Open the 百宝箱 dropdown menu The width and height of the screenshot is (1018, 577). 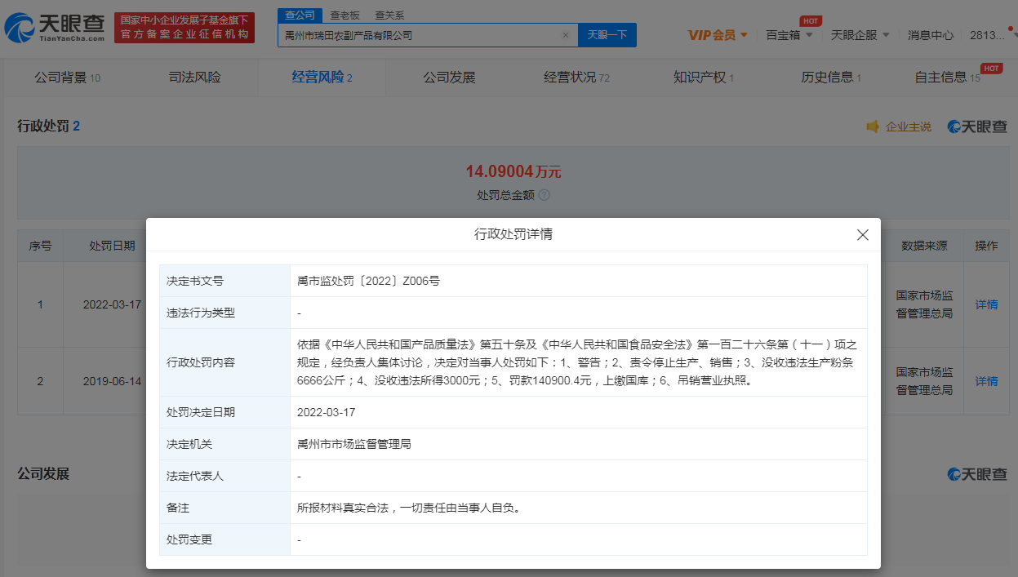[789, 35]
